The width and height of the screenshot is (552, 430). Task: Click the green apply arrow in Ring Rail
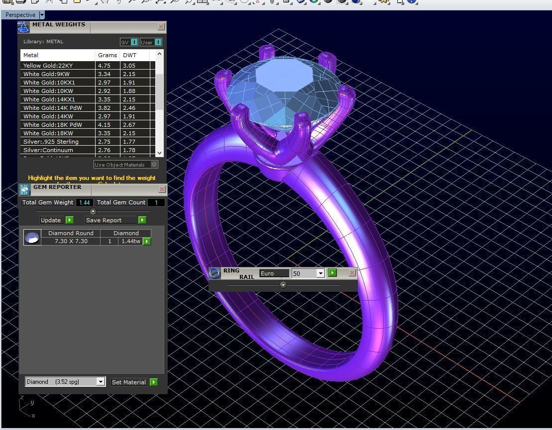[x=332, y=273]
